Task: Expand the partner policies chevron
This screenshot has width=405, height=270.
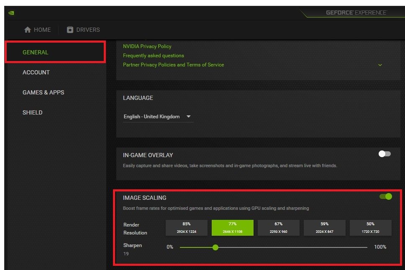Action: (380, 65)
